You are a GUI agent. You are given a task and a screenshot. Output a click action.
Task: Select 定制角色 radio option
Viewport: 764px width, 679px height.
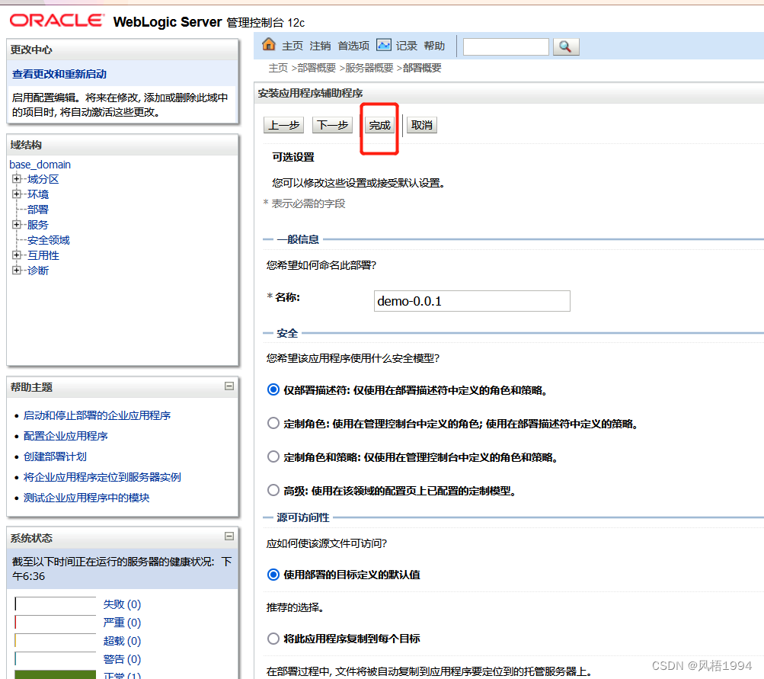coord(273,423)
